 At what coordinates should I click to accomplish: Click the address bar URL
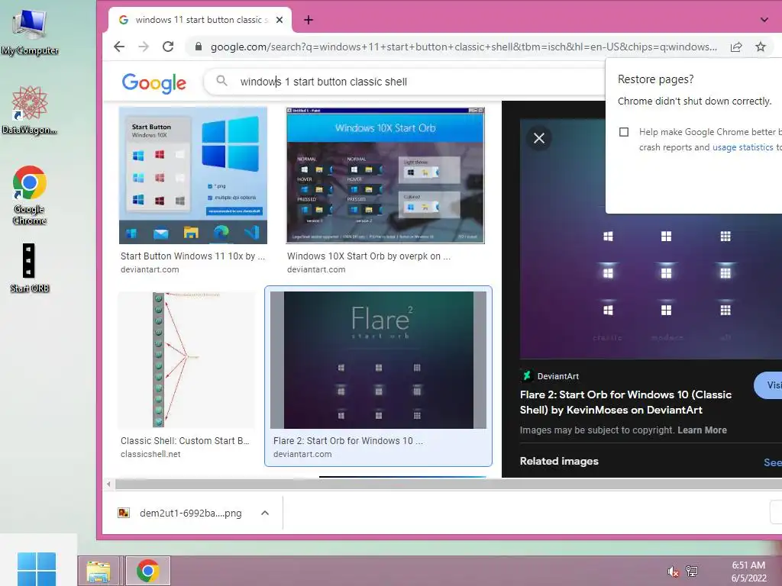464,47
